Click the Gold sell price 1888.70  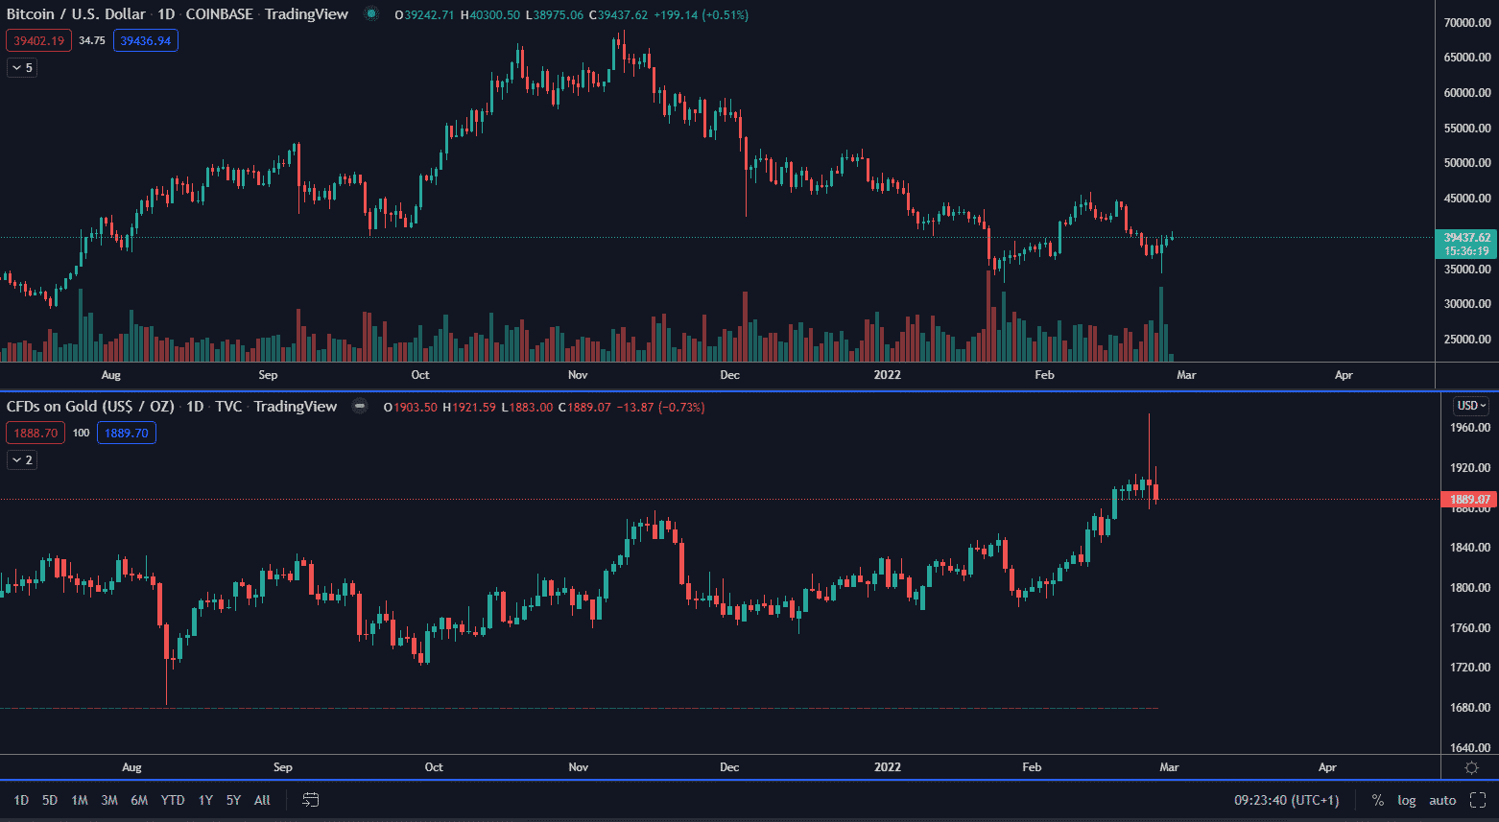[36, 433]
